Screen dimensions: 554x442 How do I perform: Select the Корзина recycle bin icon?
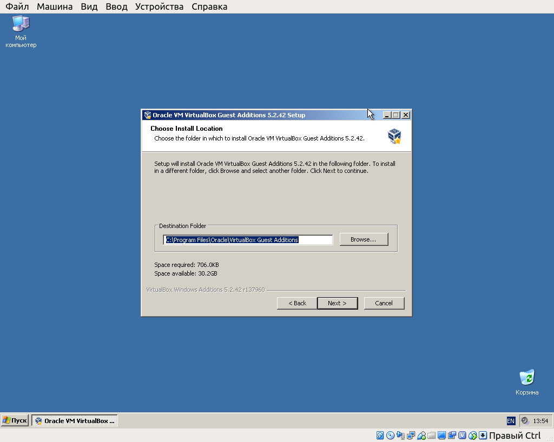point(527,383)
